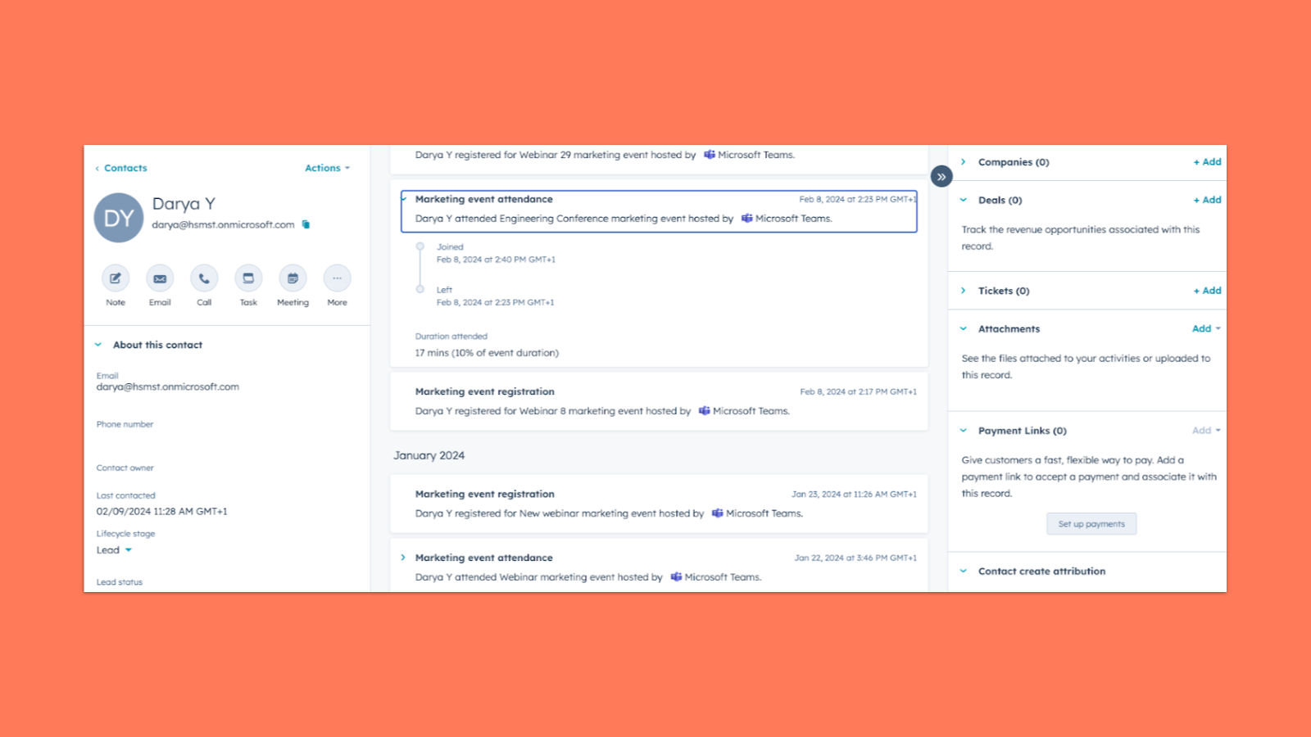
Task: Compose an email with the Email icon
Action: [x=159, y=278]
